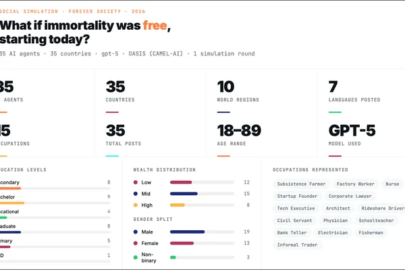Click the Mid wealth navy legend dot
Image resolution: width=405 pixels, height=270 pixels.
pyautogui.click(x=136, y=194)
